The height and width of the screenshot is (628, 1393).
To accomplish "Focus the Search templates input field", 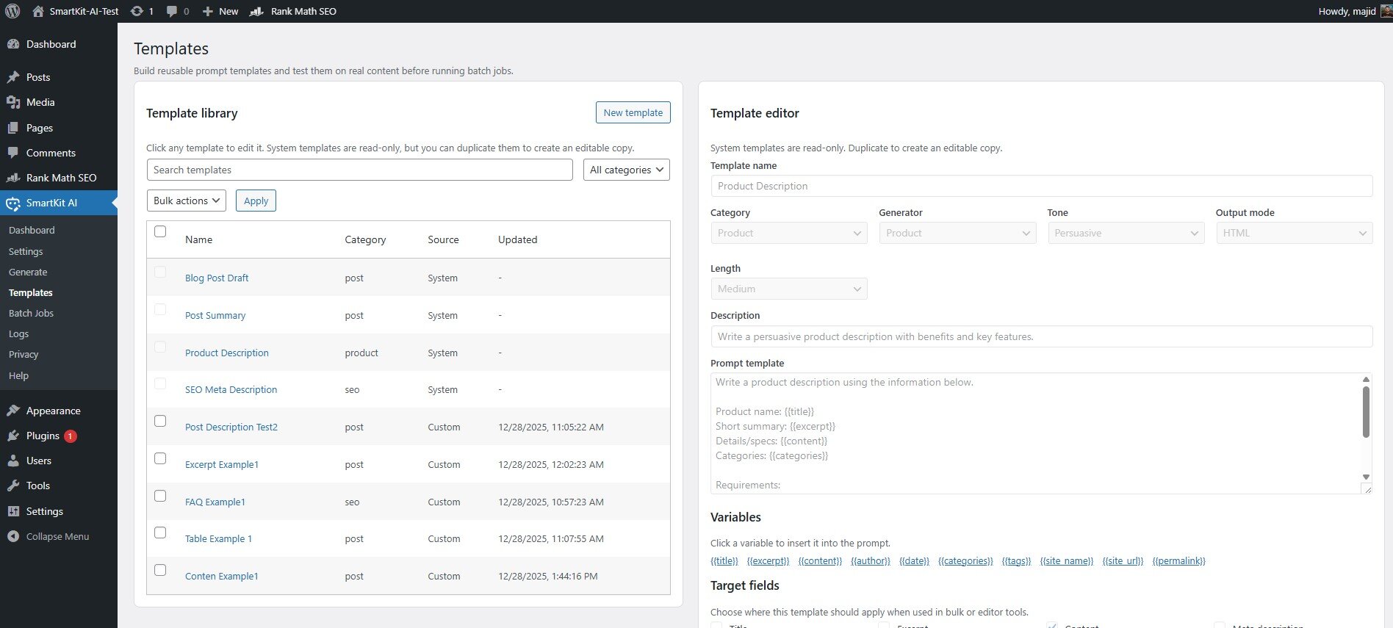I will (359, 170).
